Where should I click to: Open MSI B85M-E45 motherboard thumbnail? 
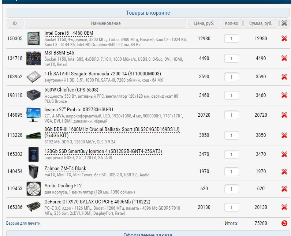point(34,58)
